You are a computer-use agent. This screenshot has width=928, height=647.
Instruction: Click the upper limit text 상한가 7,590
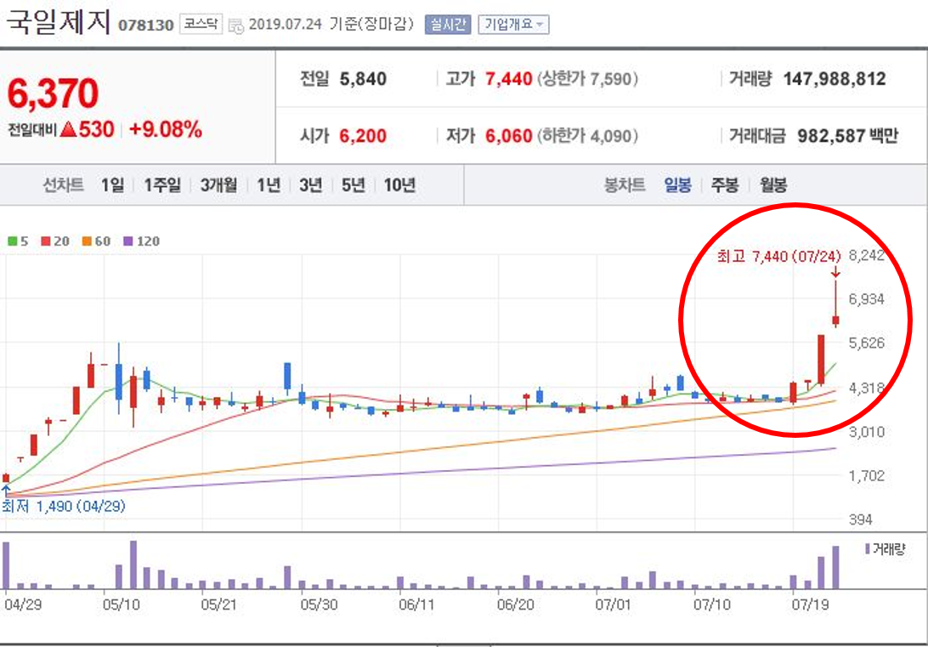[x=588, y=79]
